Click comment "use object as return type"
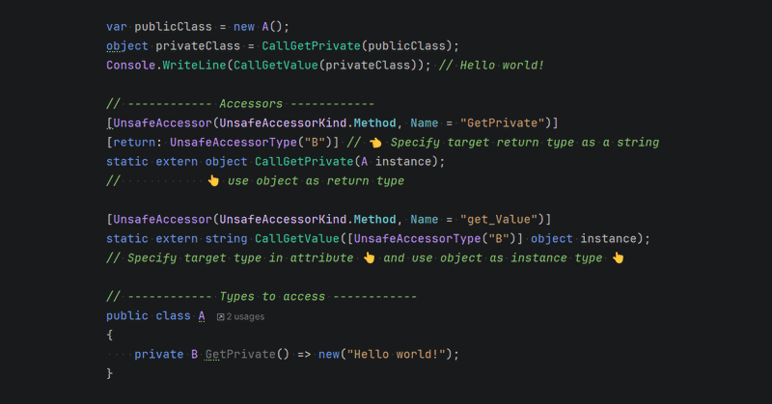 (316, 180)
